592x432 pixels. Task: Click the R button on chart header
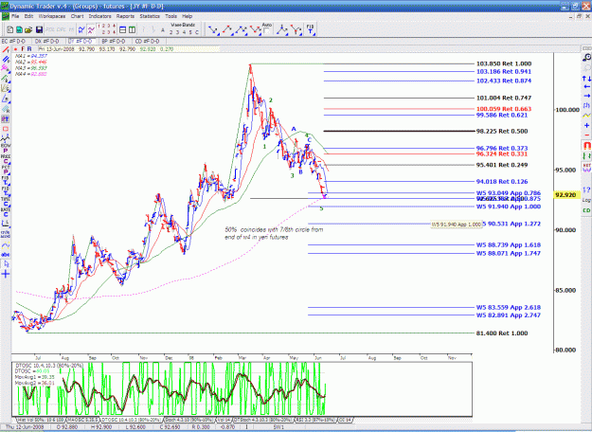[29, 49]
